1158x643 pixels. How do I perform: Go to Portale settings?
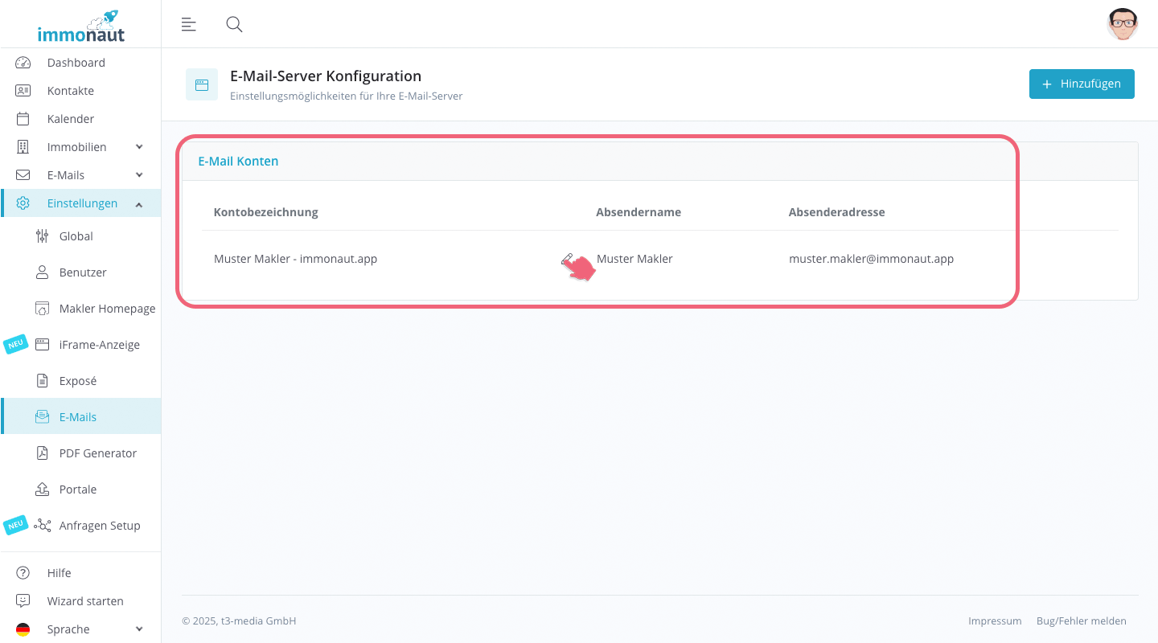click(x=78, y=489)
